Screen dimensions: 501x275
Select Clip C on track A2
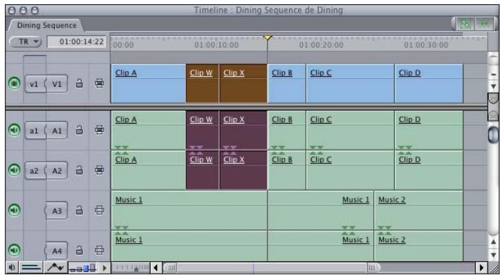coord(350,170)
